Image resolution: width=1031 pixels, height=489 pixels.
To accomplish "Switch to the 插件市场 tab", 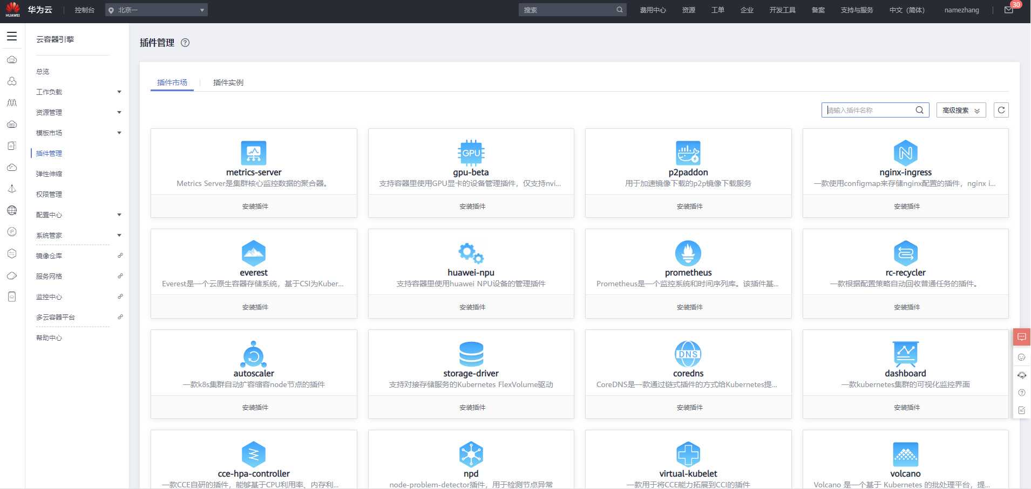I will tap(172, 82).
